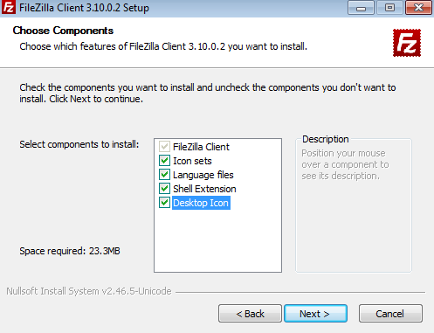The image size is (434, 333).
Task: Click empty area of components list
Action: (217, 240)
